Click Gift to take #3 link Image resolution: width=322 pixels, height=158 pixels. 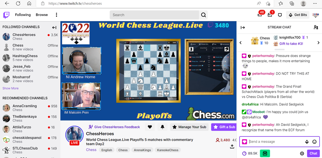(291, 44)
